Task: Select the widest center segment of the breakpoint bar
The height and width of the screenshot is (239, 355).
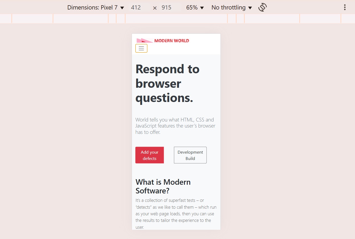Action: click(176, 18)
